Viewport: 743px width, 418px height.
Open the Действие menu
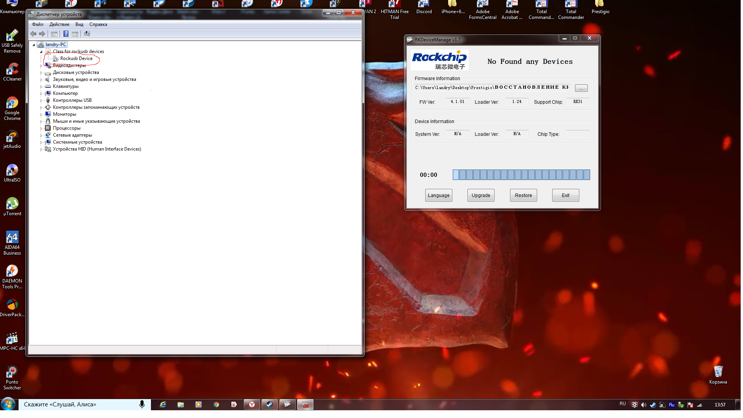(x=59, y=24)
